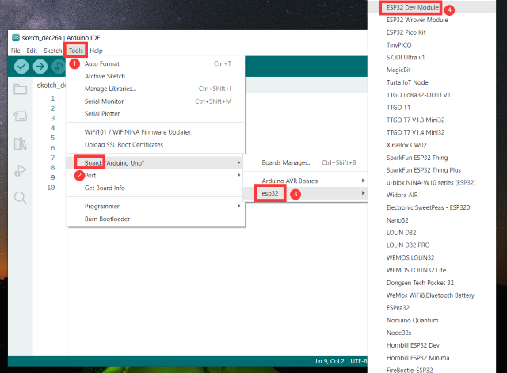Click the Arduino IDE title bar logo
Viewport: 507px width, 373px height.
click(16, 38)
